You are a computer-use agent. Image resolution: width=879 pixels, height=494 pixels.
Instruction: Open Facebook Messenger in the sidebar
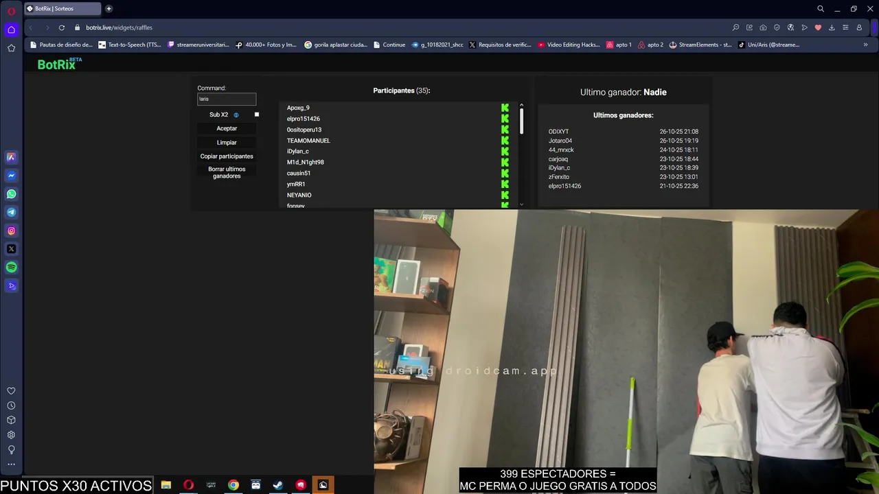point(11,176)
